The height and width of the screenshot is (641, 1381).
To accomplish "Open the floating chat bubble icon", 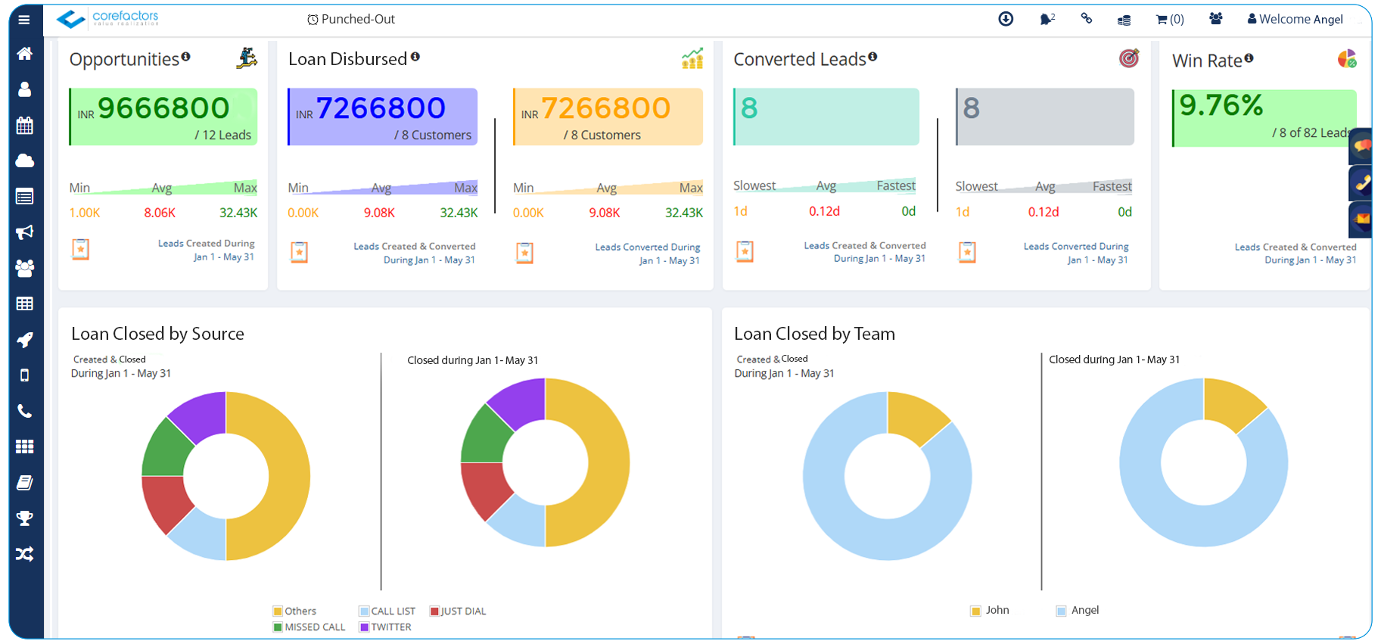I will (x=1361, y=146).
